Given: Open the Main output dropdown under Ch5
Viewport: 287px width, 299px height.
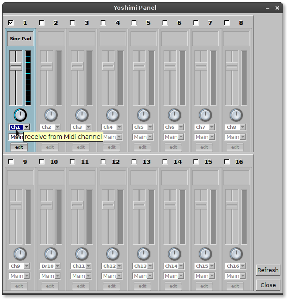Looking at the screenshot, I should [x=143, y=137].
